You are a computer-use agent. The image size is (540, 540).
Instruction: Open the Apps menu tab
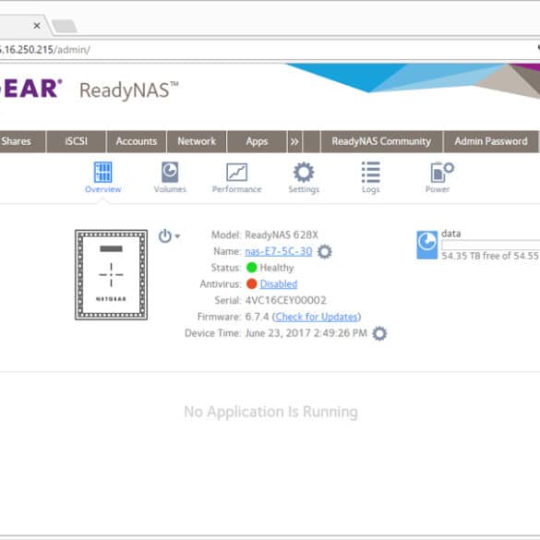(257, 141)
